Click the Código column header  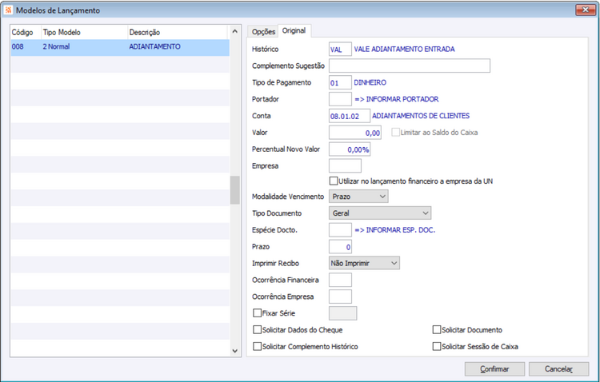(x=26, y=32)
